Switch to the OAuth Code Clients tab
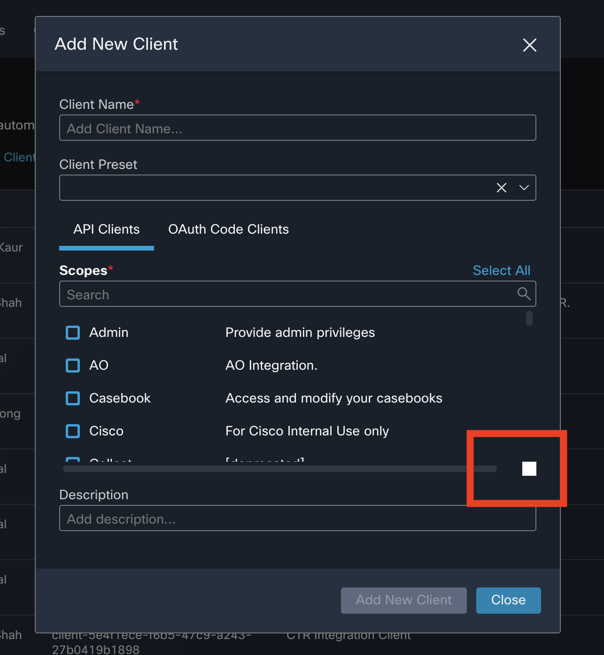 click(x=228, y=229)
